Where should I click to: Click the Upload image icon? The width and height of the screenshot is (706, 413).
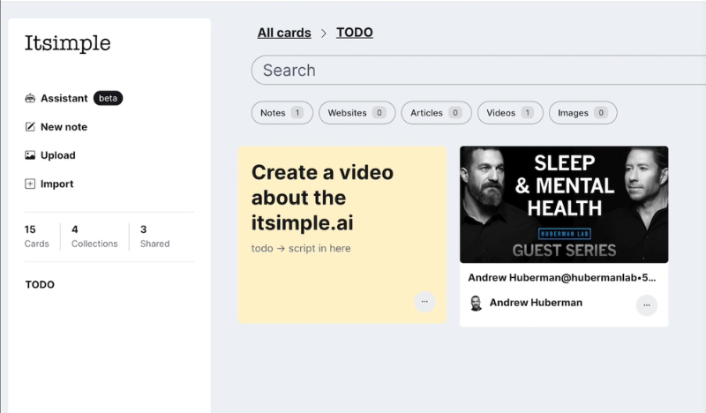(x=30, y=155)
